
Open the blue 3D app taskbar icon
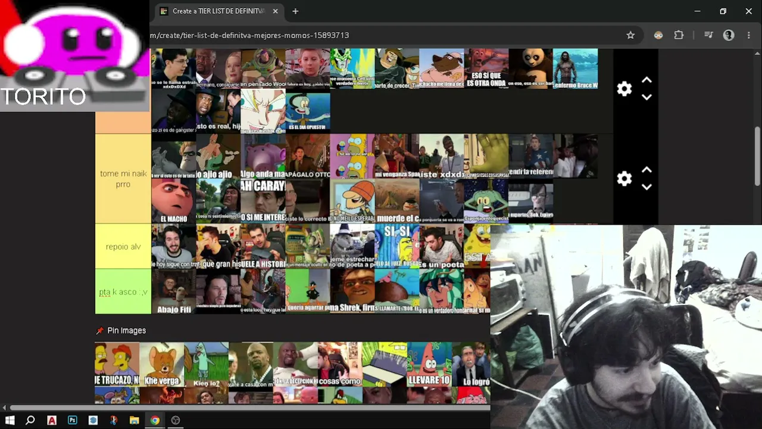[93, 420]
